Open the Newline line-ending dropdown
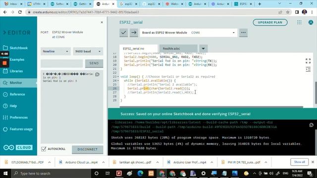This screenshot has width=317, height=178. [55, 51]
